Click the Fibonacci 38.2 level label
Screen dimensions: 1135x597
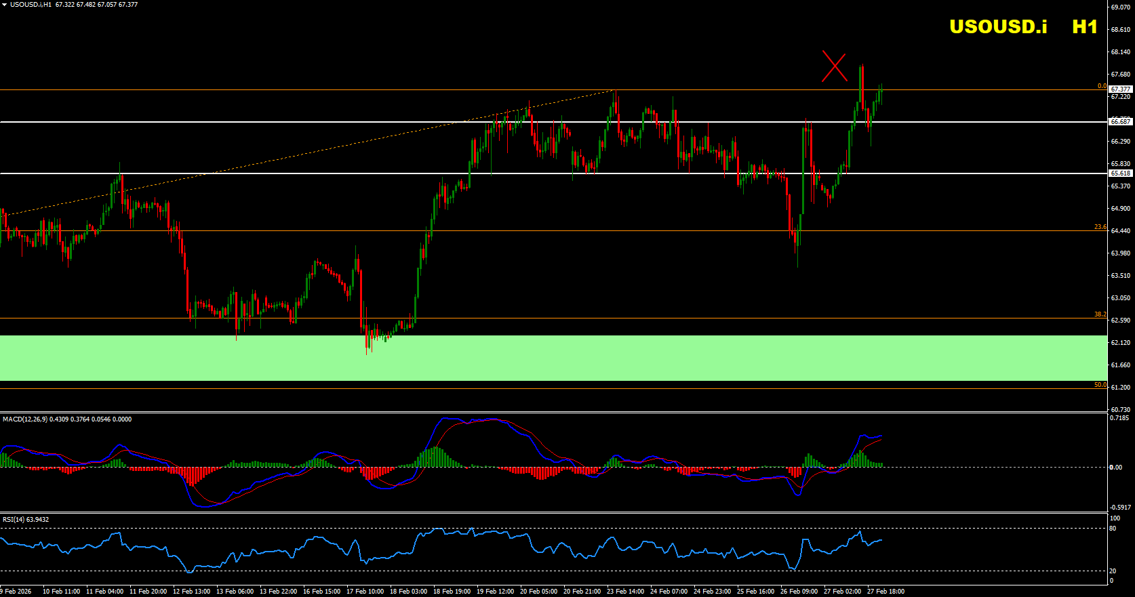coord(1100,314)
